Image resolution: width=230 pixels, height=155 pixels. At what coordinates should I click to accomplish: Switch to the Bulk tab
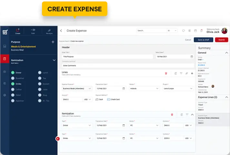click(x=33, y=31)
